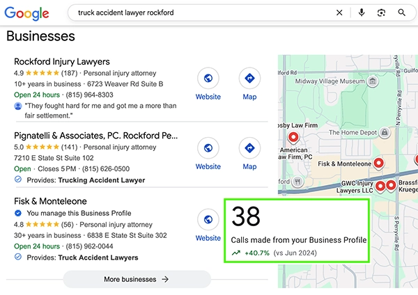
Task: Select the Brassfield Krueger map pin
Action: 391,185
